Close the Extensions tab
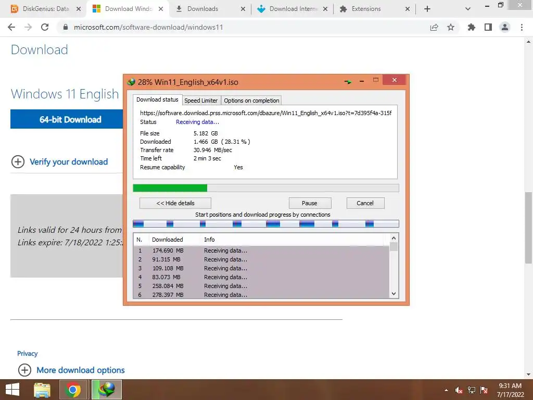Screen dimensions: 533x400 407,9
